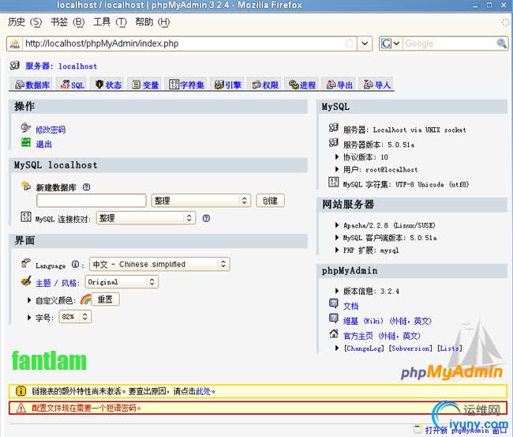513x437 pixels.
Task: Click the 此处 link in the yellow notice
Action: (x=203, y=391)
